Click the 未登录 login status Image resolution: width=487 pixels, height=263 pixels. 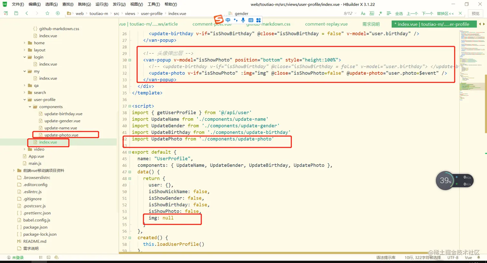tap(15, 258)
